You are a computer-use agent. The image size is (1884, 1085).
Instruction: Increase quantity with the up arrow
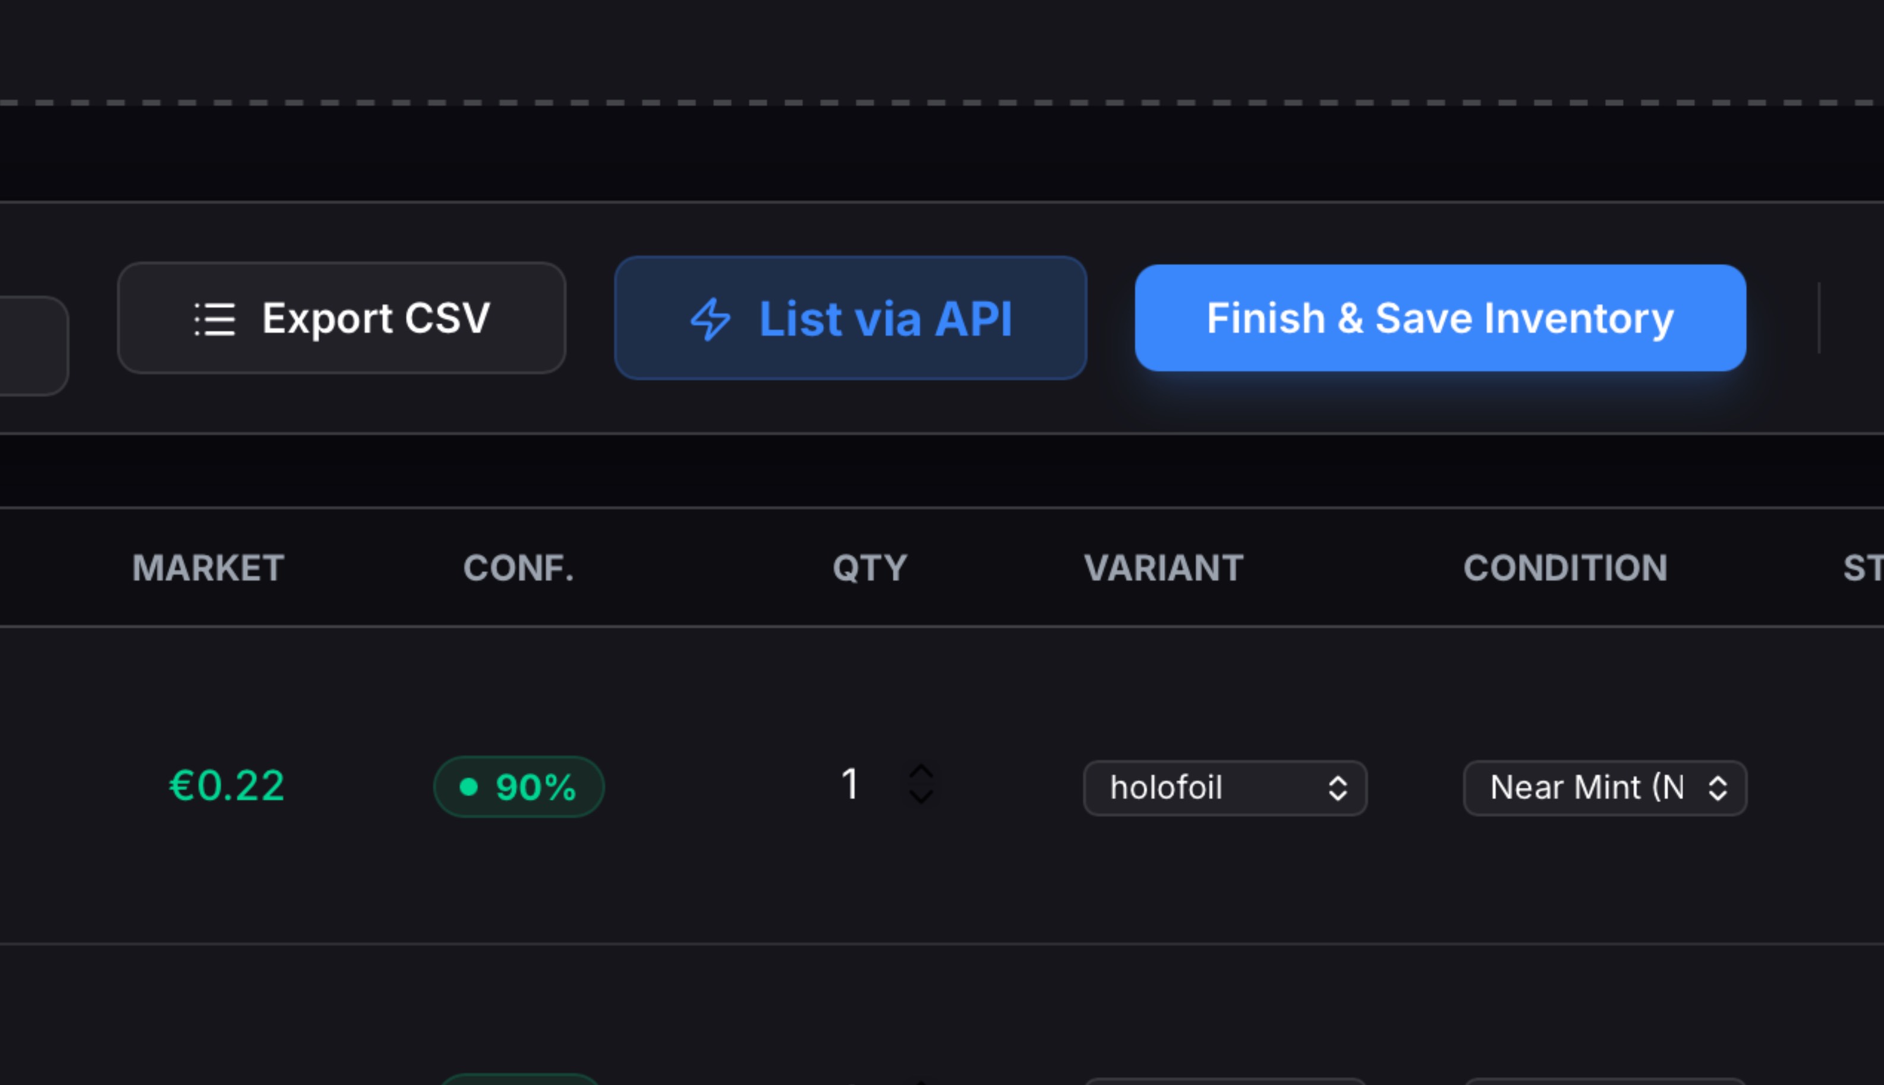[x=921, y=771]
